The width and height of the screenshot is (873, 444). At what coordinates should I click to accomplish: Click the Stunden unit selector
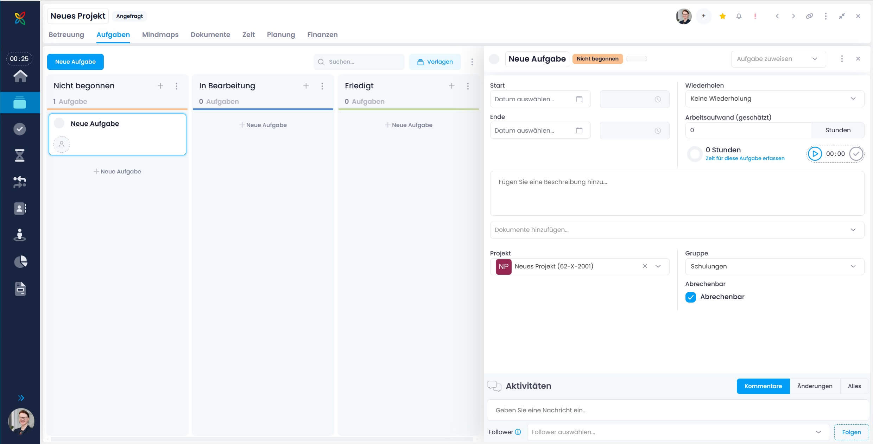tap(838, 130)
